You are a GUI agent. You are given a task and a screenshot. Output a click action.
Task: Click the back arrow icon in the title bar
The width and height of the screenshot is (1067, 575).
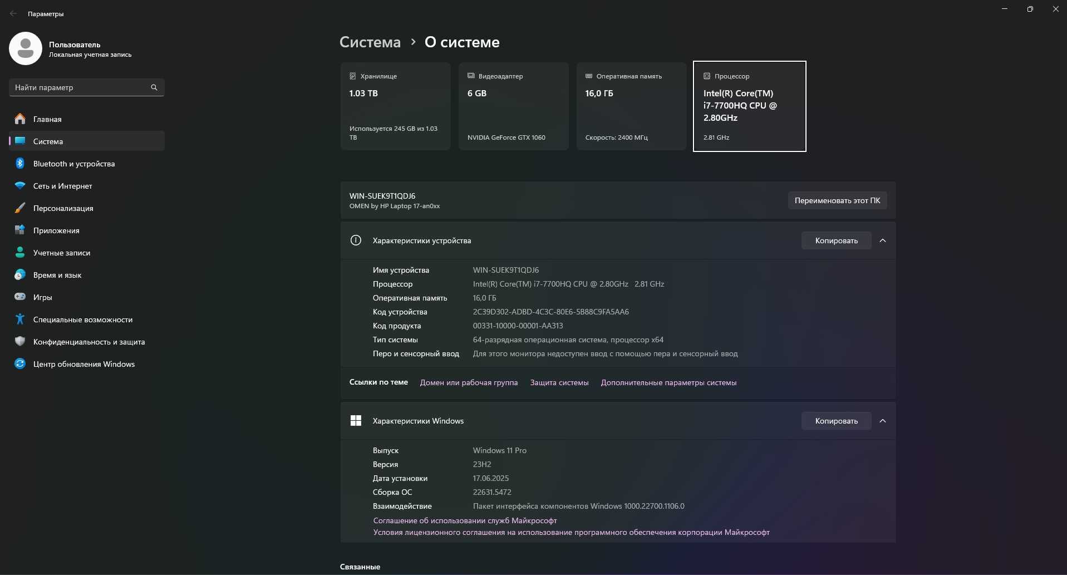(13, 13)
